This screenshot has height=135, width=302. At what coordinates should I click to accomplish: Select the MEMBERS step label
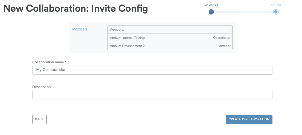[211, 5]
